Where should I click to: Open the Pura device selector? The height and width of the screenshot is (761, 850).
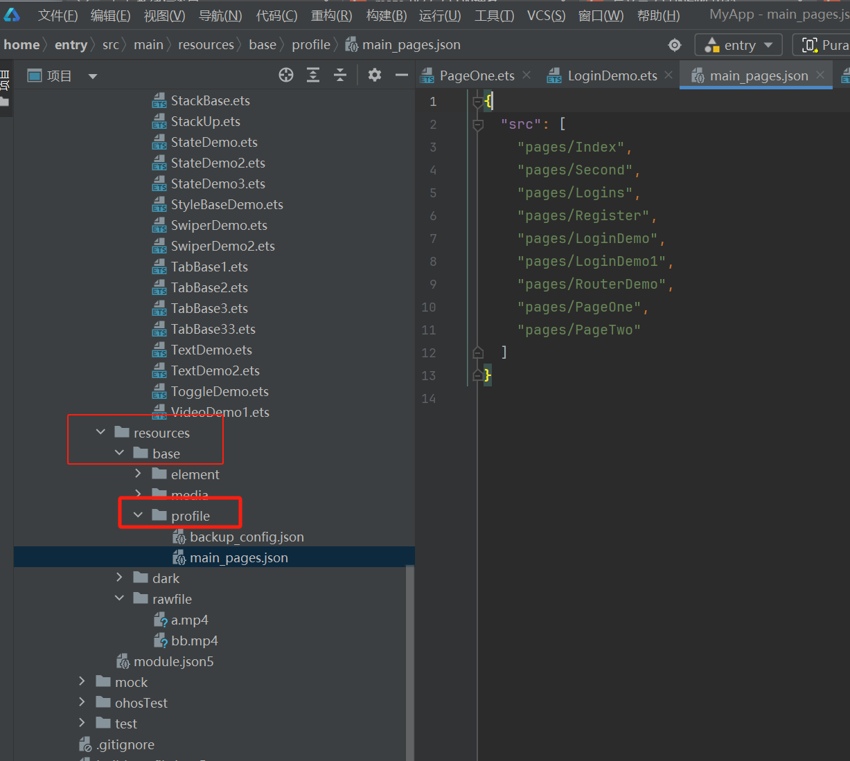823,45
